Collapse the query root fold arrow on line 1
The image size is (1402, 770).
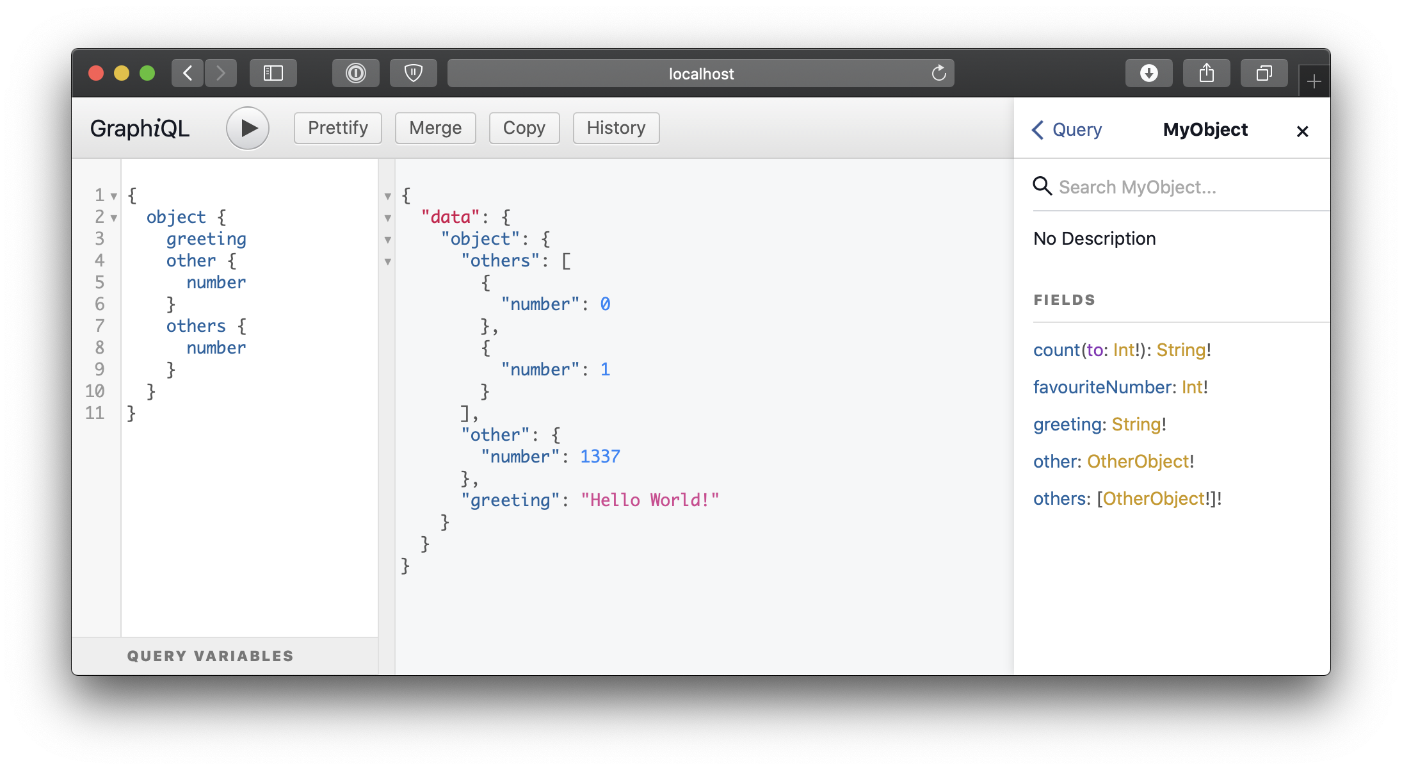click(x=114, y=196)
